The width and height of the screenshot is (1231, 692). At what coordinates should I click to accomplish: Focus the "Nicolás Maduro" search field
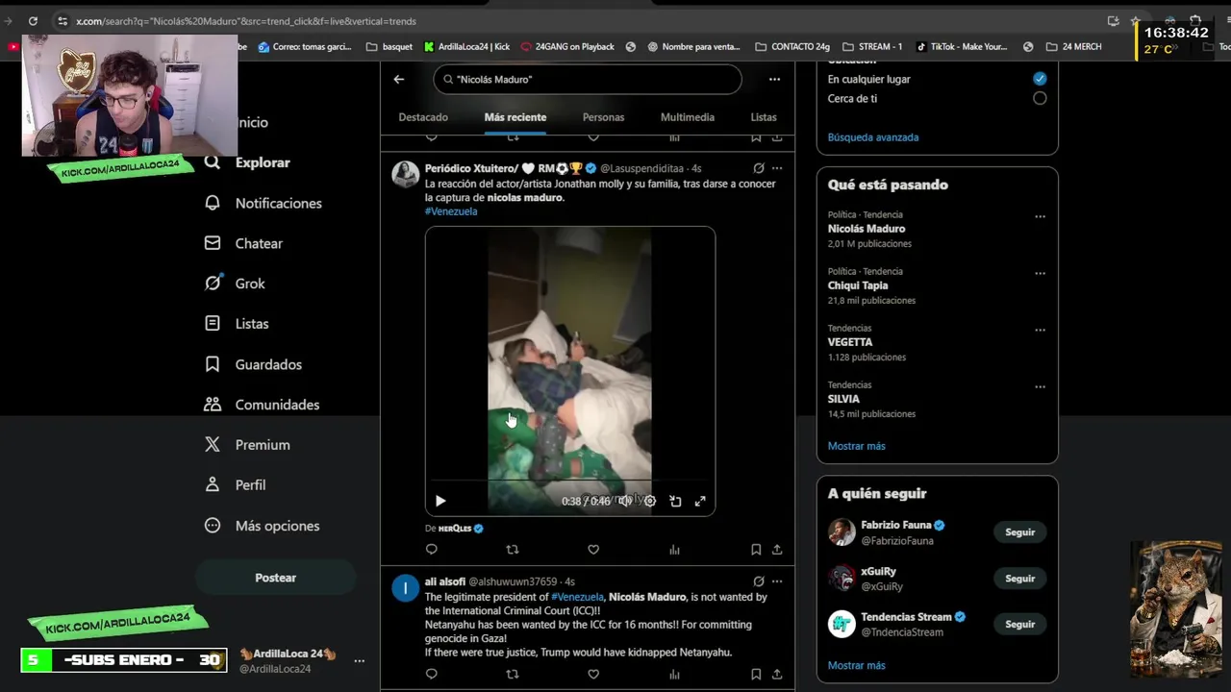(588, 79)
